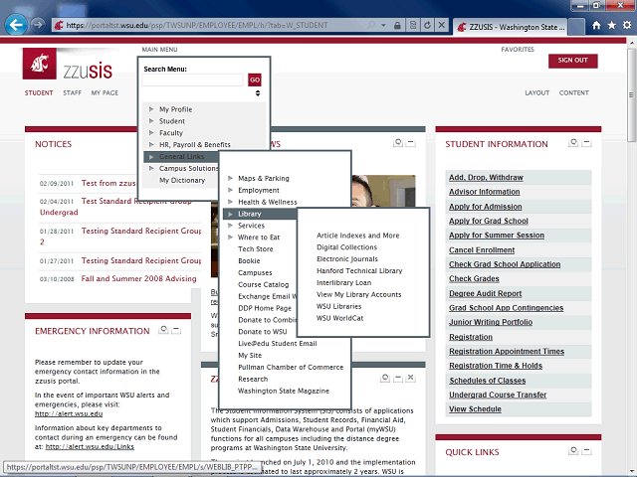The image size is (637, 477).
Task: Switch to the STUDENT tab
Action: [39, 92]
